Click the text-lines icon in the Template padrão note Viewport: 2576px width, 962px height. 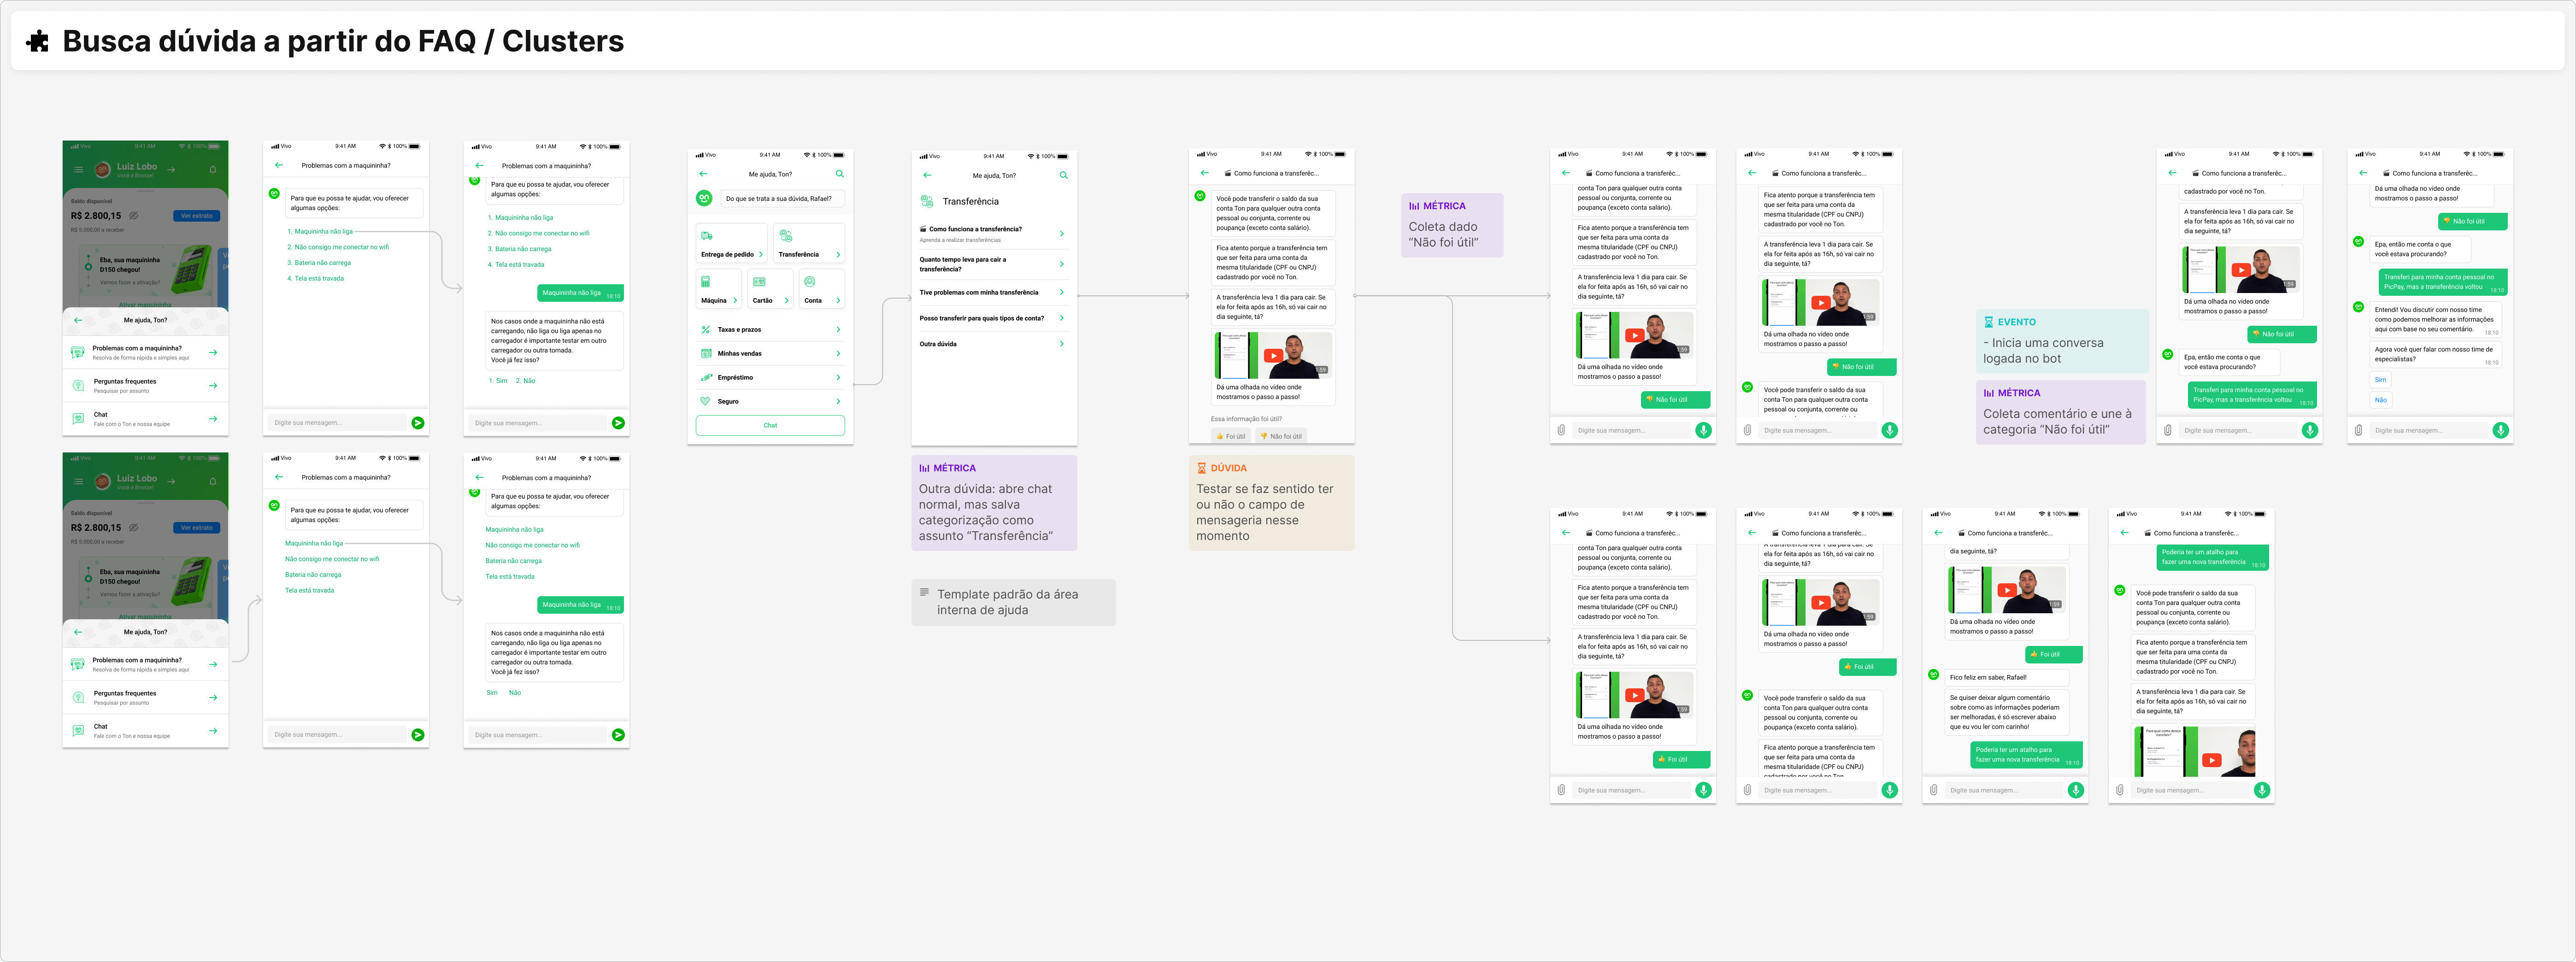coord(925,592)
